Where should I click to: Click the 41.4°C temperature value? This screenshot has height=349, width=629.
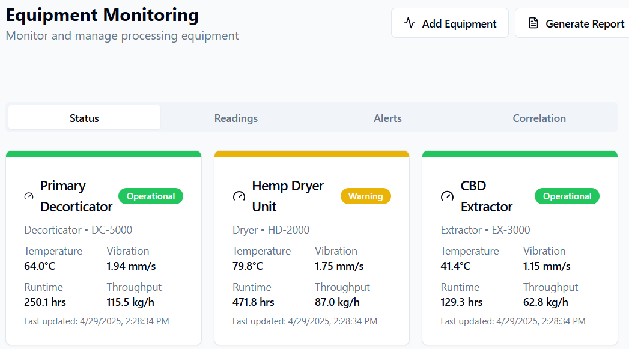coord(455,266)
